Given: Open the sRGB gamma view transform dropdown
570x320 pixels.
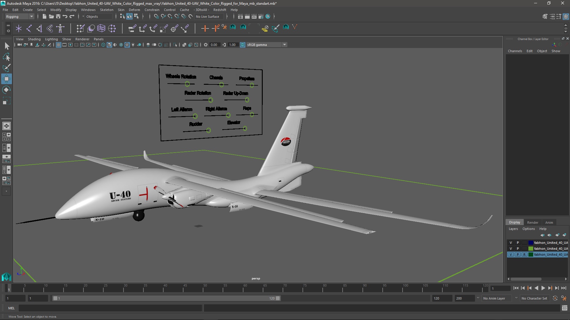Looking at the screenshot, I should (266, 45).
